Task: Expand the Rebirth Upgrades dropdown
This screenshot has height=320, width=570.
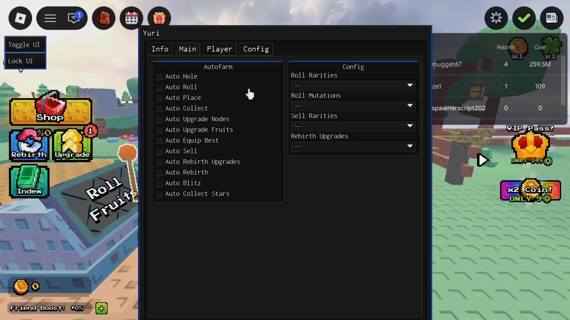Action: coord(354,146)
